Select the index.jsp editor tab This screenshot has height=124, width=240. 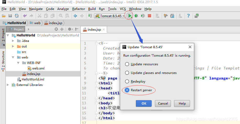[94, 30]
